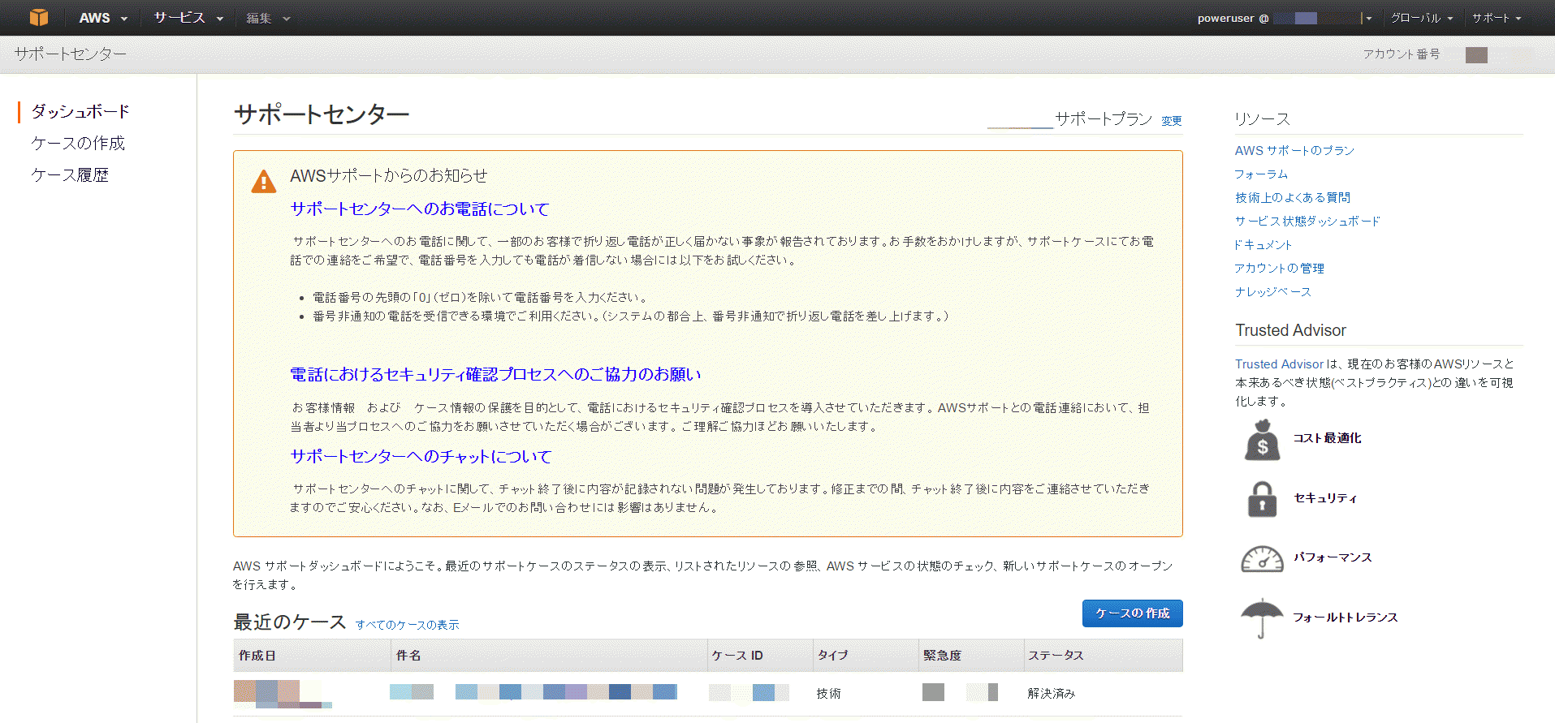The height and width of the screenshot is (723, 1555).
Task: Open AWS サポートのプラン resource link
Action: click(1294, 151)
